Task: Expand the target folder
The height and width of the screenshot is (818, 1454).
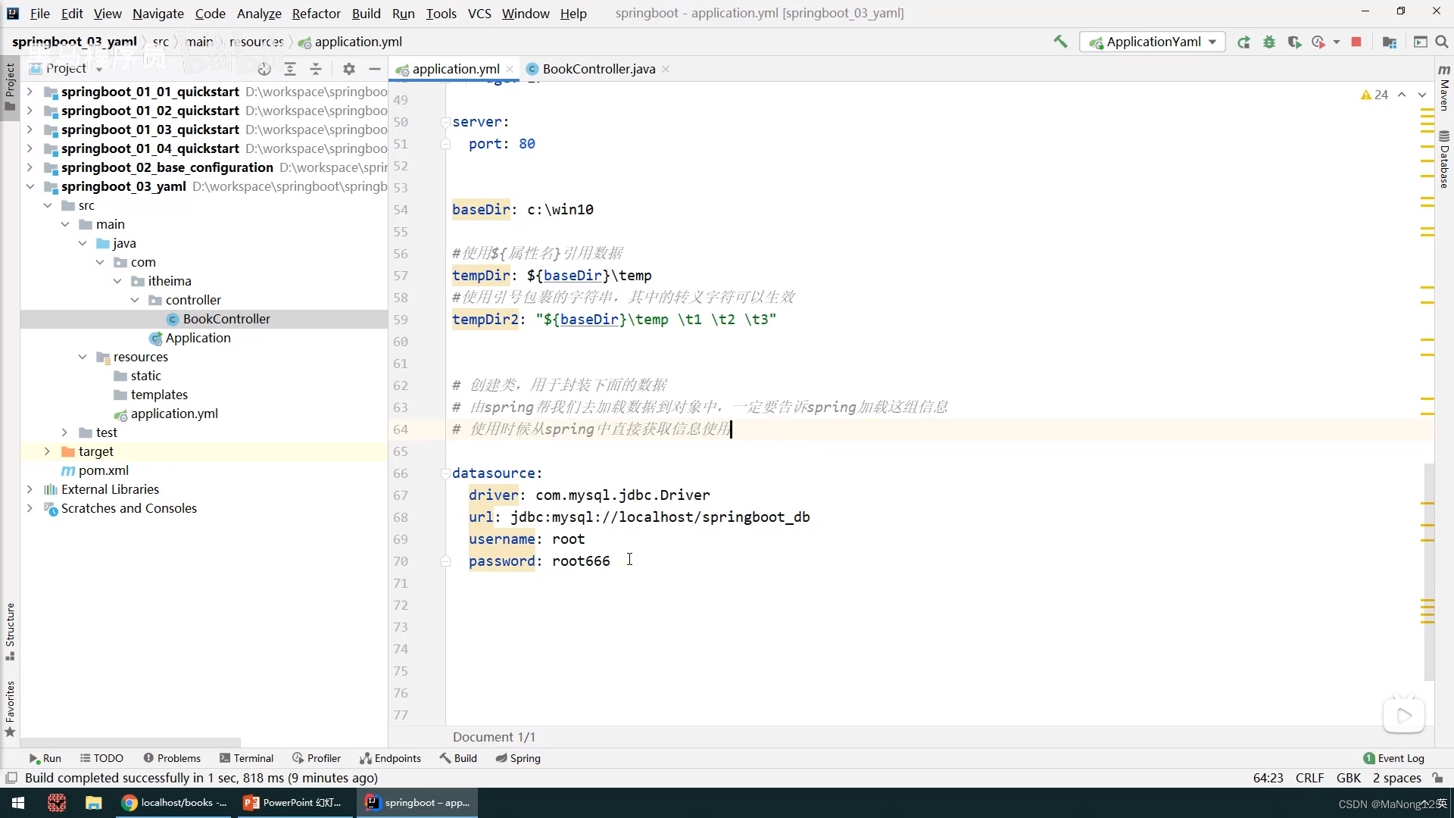Action: (x=47, y=451)
